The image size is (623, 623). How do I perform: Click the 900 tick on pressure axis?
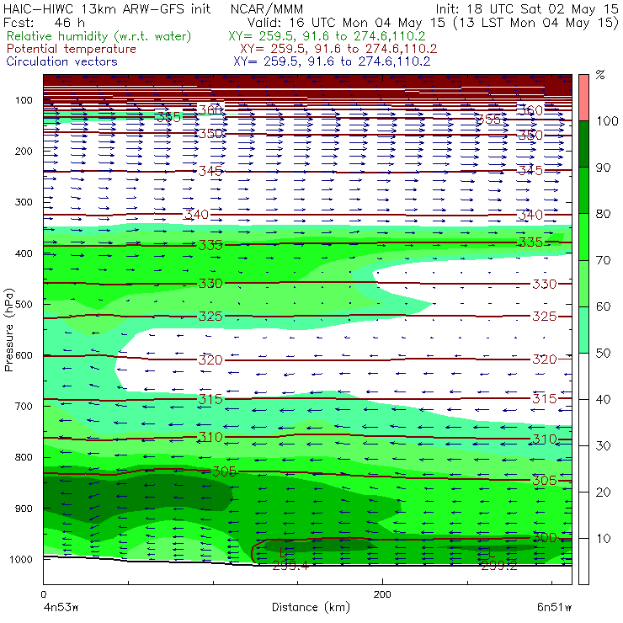point(24,509)
